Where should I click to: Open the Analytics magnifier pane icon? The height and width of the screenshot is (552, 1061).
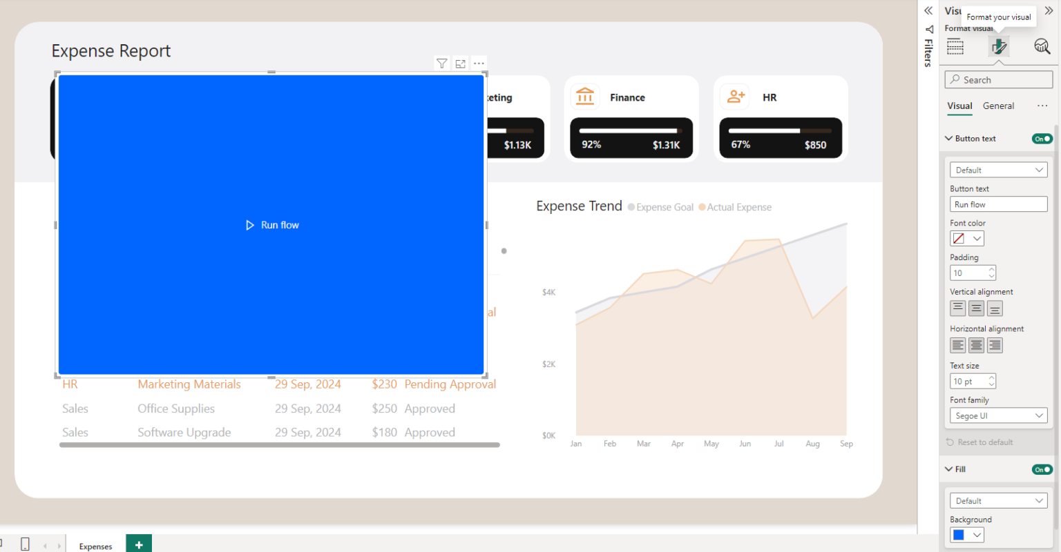coord(1042,46)
